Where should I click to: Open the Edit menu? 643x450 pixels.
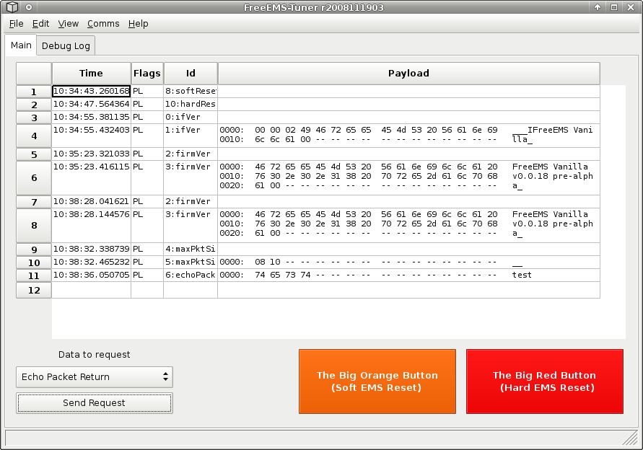coord(40,24)
